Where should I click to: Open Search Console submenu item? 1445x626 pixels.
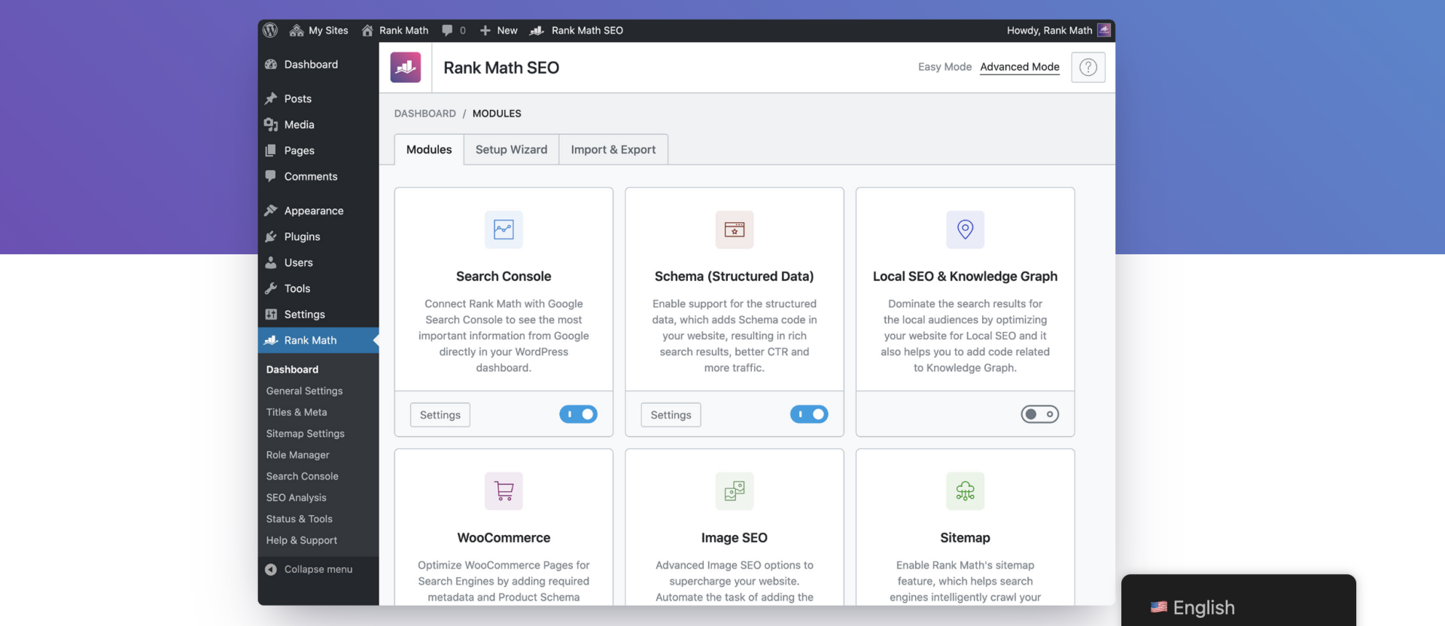pyautogui.click(x=302, y=476)
